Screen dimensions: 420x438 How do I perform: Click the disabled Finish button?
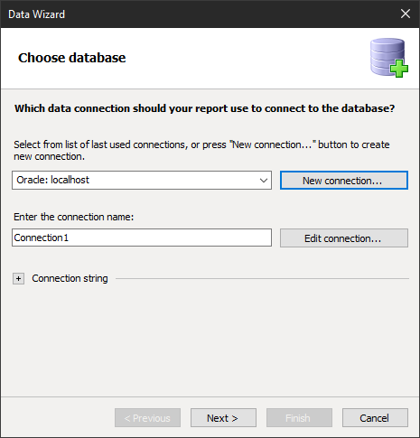click(299, 418)
